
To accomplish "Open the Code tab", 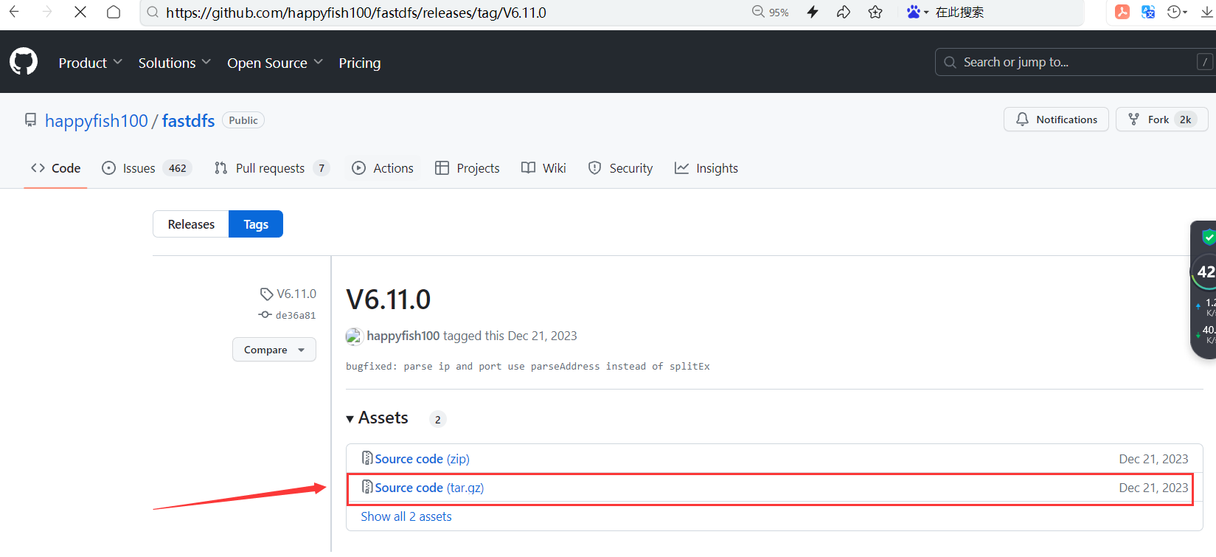I will coord(55,168).
